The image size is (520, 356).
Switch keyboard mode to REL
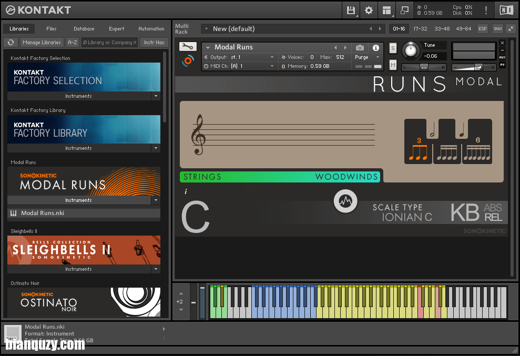point(493,218)
